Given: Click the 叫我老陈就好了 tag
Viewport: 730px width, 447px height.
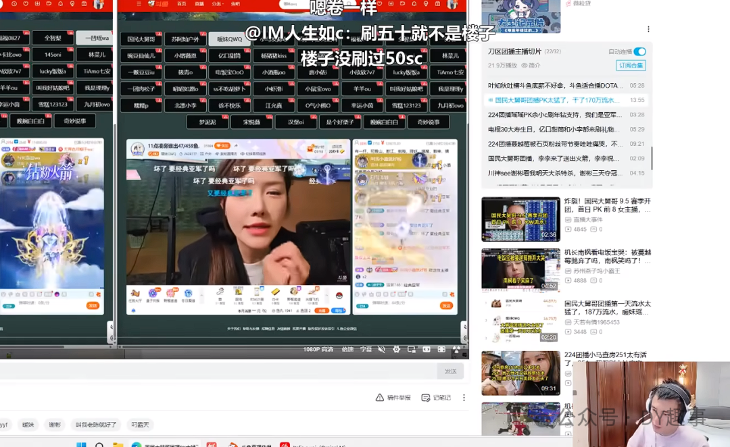Looking at the screenshot, I should (96, 425).
